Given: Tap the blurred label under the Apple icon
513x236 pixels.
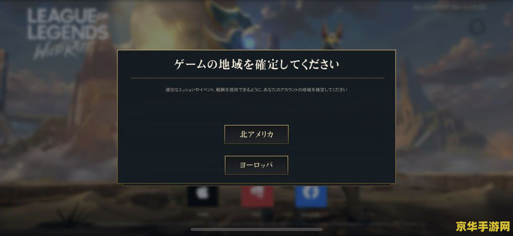Looking at the screenshot, I should 203,214.
